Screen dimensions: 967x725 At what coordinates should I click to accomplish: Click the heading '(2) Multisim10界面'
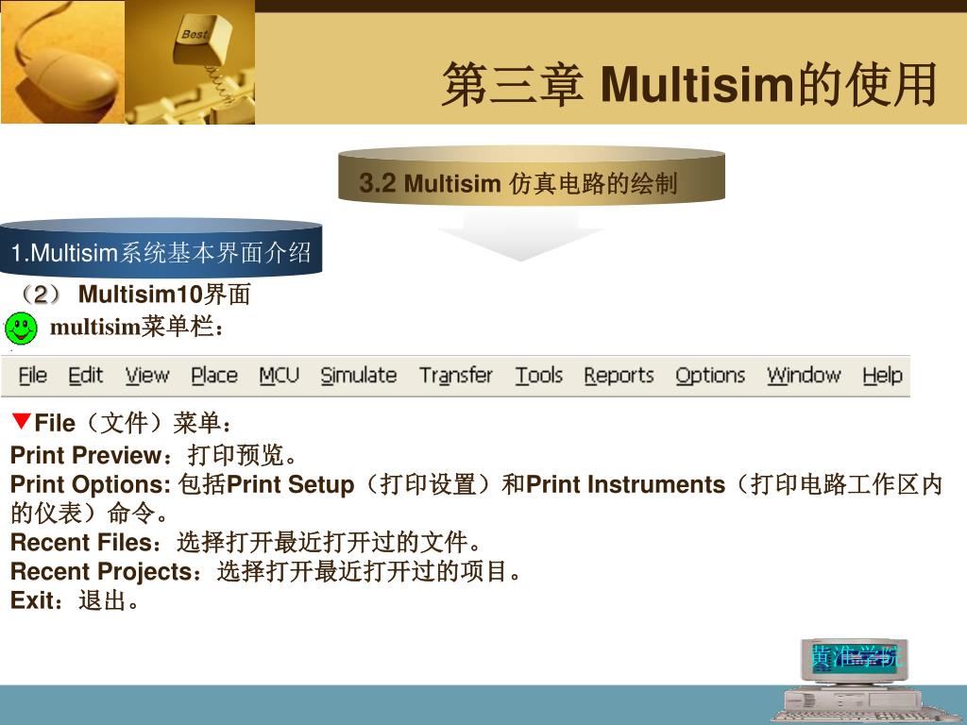coord(136,295)
